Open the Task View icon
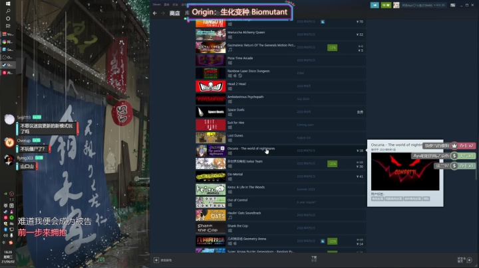The height and width of the screenshot is (268, 479). (8, 26)
